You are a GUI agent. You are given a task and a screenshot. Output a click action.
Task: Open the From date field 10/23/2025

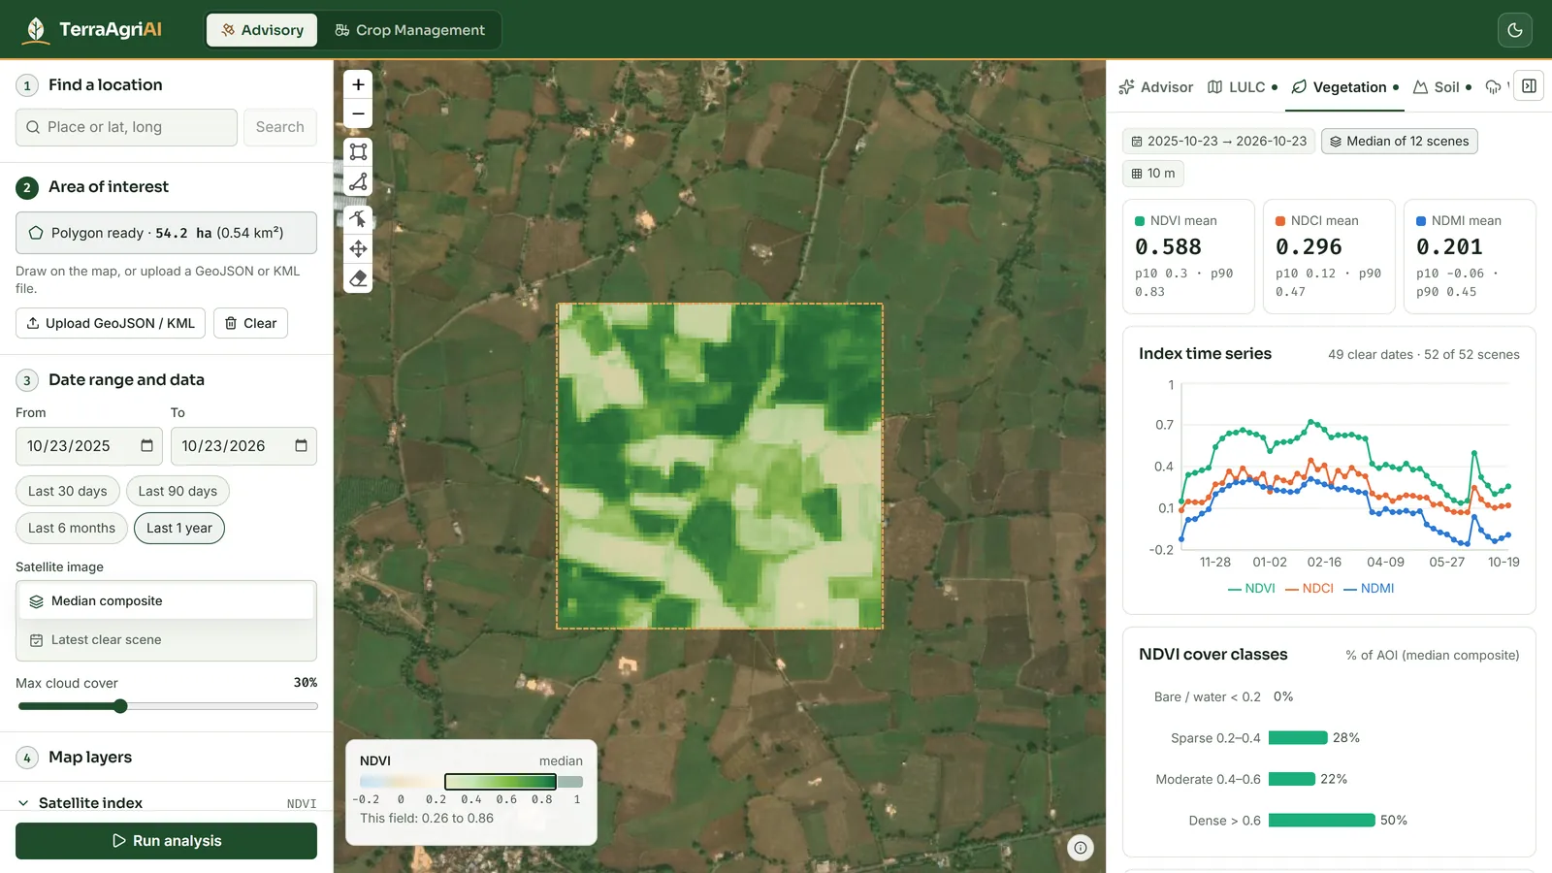coord(89,446)
